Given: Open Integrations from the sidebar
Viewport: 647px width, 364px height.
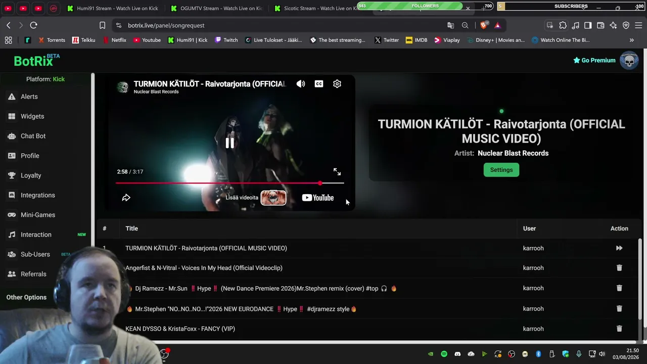Looking at the screenshot, I should [37, 195].
